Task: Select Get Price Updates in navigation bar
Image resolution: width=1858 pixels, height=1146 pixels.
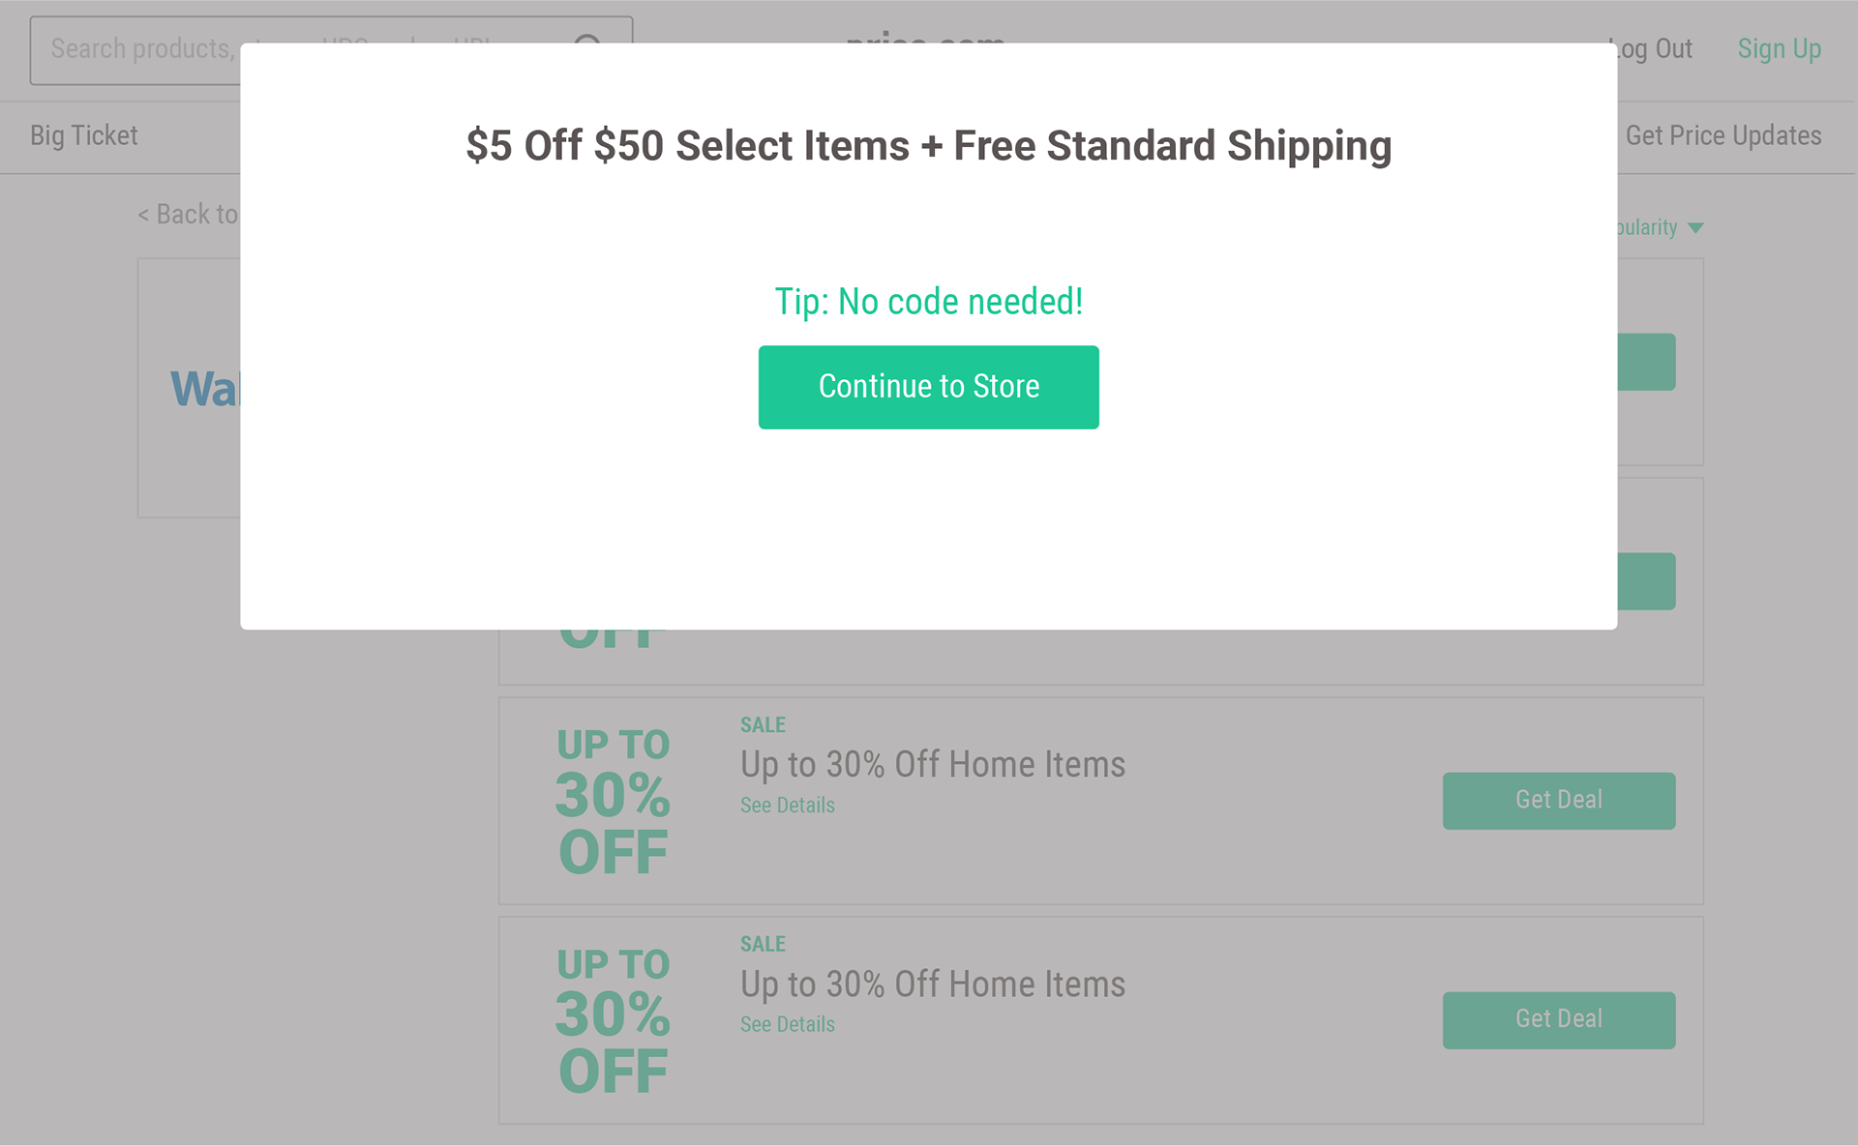Action: [1723, 135]
